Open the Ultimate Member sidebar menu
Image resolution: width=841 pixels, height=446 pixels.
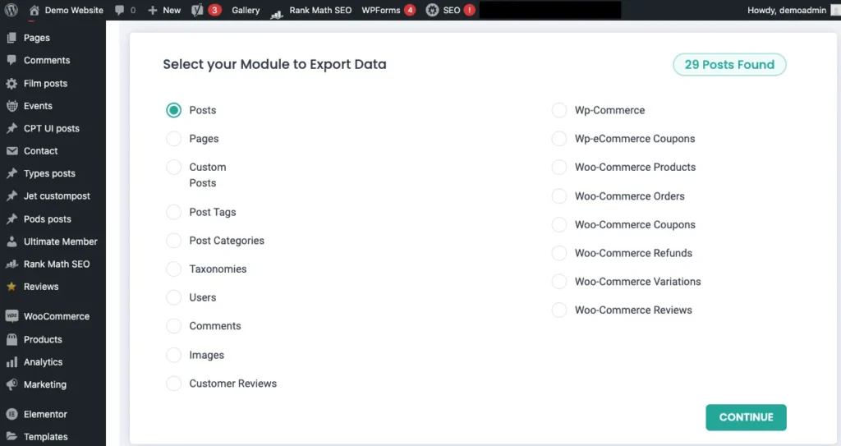click(60, 241)
